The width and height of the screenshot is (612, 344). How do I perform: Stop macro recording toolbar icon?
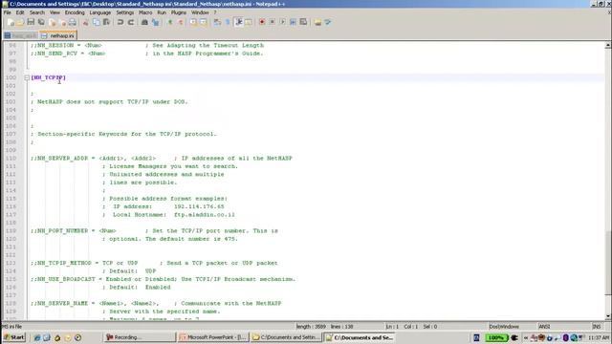pyautogui.click(x=272, y=22)
